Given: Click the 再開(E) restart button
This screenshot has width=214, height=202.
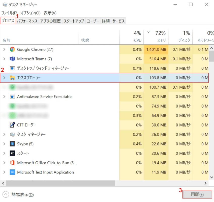Looking at the screenshot, I should [x=197, y=194].
